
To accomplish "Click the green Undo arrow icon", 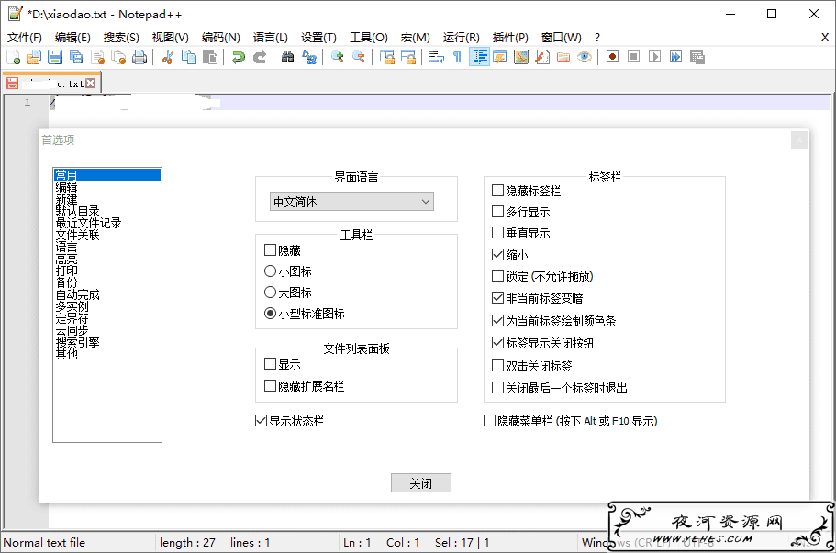I will (x=239, y=57).
